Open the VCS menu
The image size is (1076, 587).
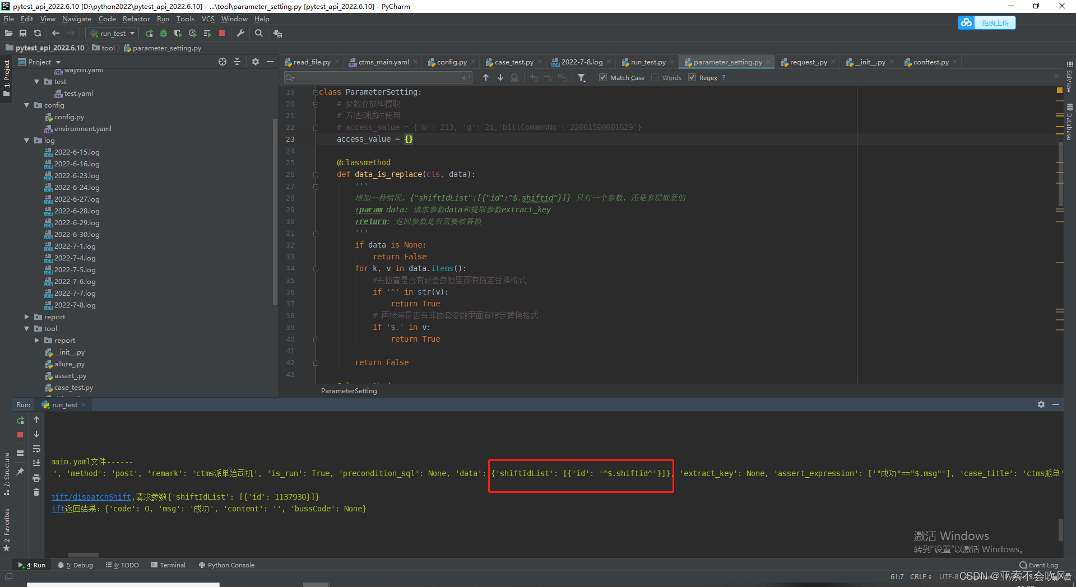(208, 19)
